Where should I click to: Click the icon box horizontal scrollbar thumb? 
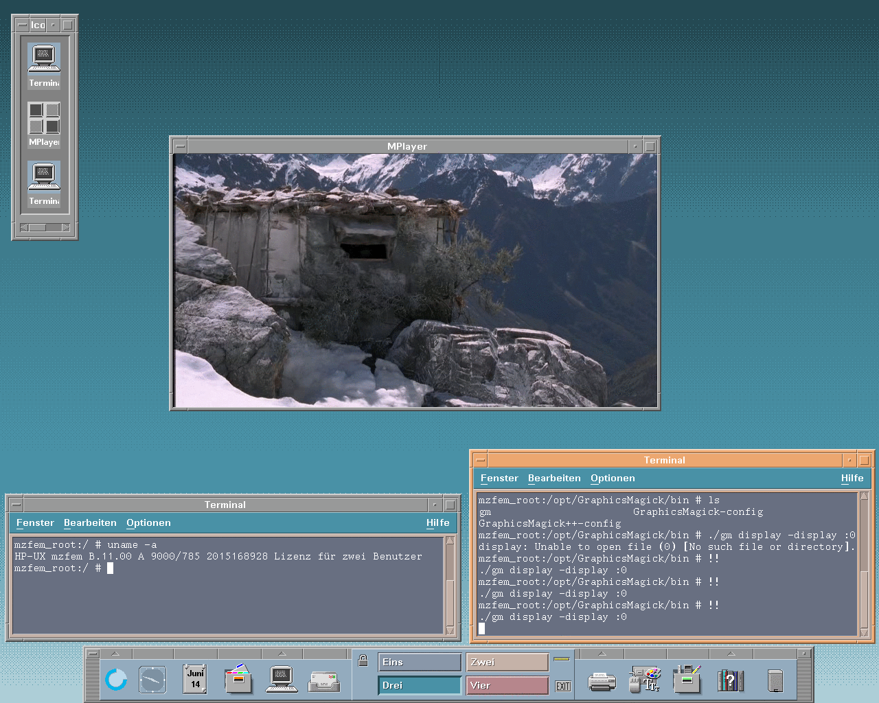click(37, 227)
